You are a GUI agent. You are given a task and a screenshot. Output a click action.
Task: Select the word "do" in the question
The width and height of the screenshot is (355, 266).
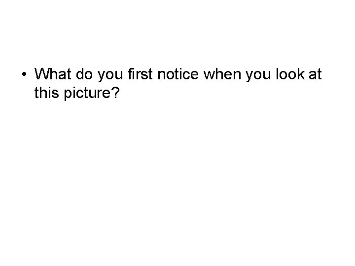pos(82,74)
